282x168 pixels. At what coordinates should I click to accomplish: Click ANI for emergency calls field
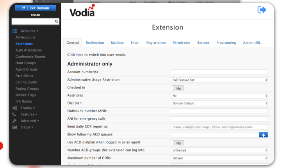tap(219, 119)
